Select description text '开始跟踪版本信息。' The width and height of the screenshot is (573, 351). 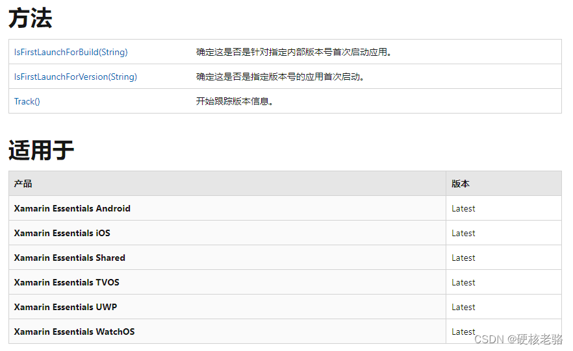pos(235,101)
